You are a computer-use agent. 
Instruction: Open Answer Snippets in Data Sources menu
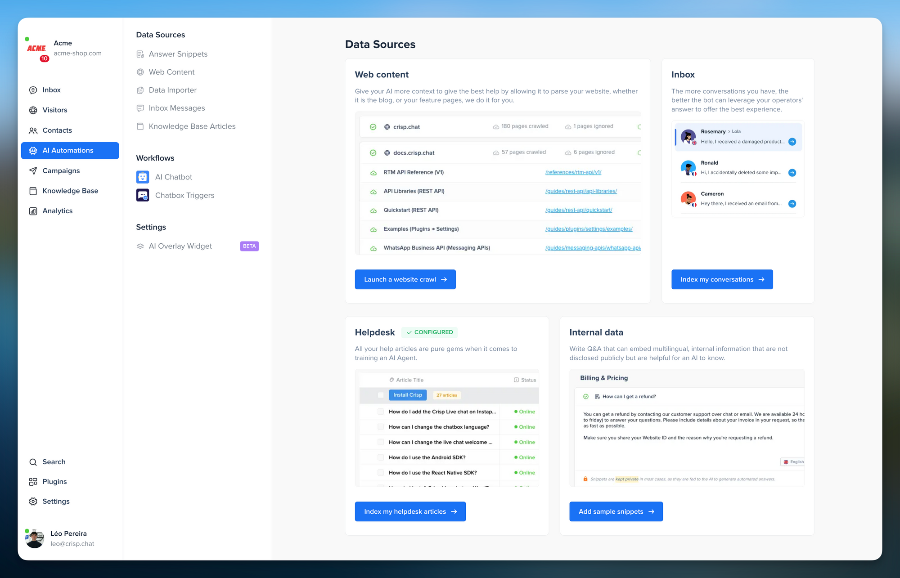pos(178,54)
